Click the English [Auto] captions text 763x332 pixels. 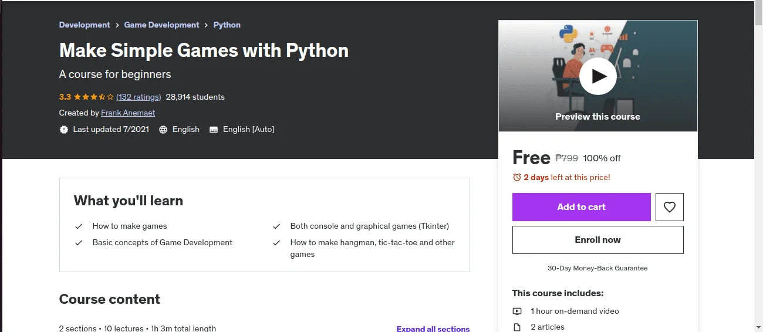coord(248,129)
